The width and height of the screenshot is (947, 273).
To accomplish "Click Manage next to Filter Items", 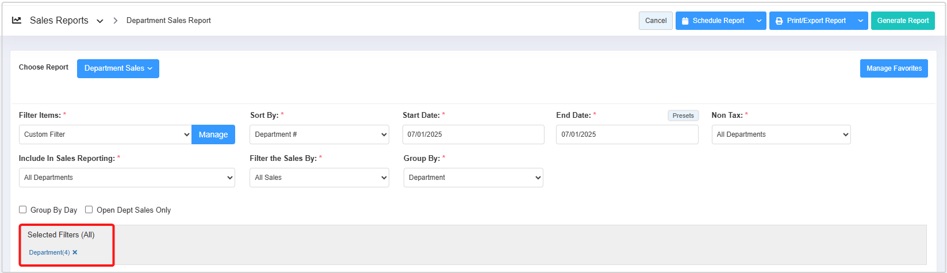I will (x=213, y=134).
